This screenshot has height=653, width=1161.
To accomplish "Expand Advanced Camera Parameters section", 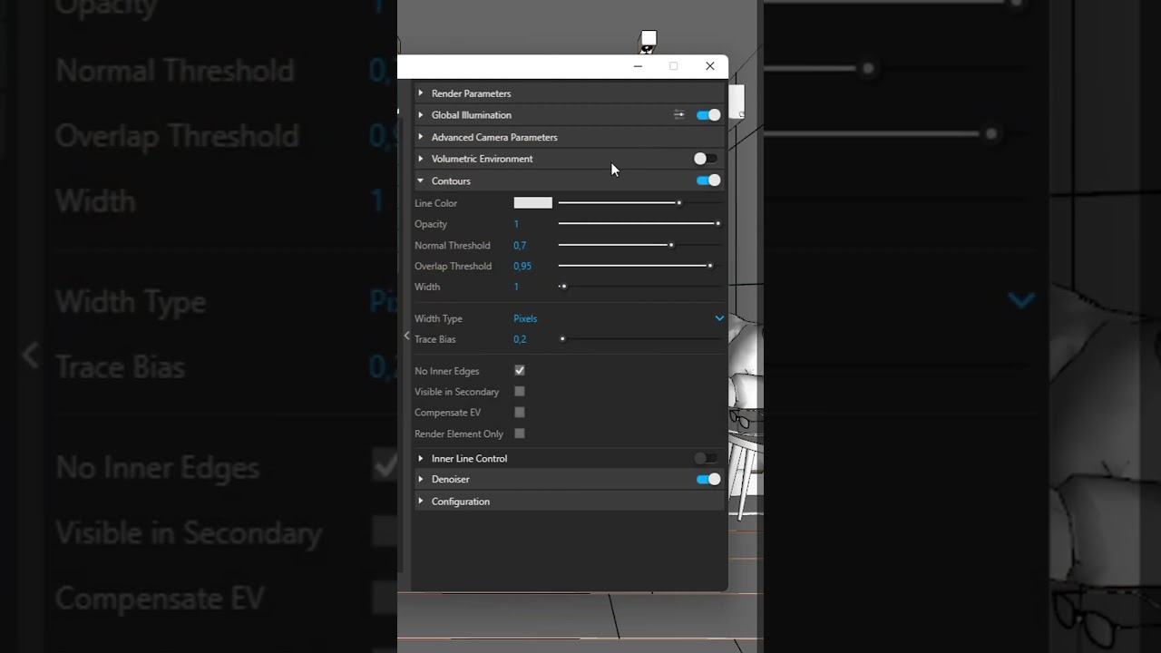I will [x=570, y=137].
